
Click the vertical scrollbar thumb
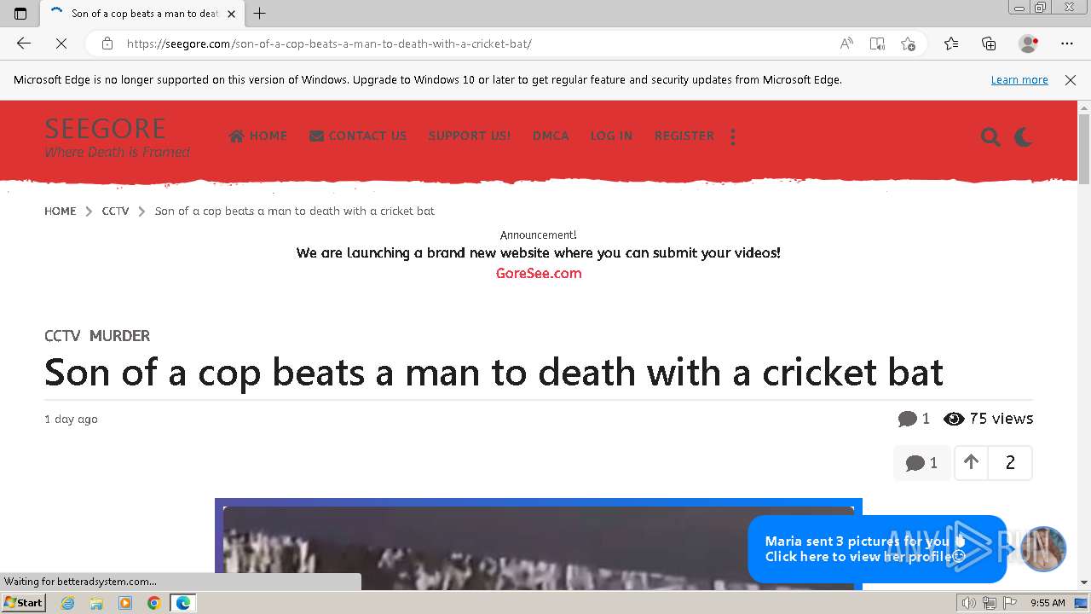1084,149
